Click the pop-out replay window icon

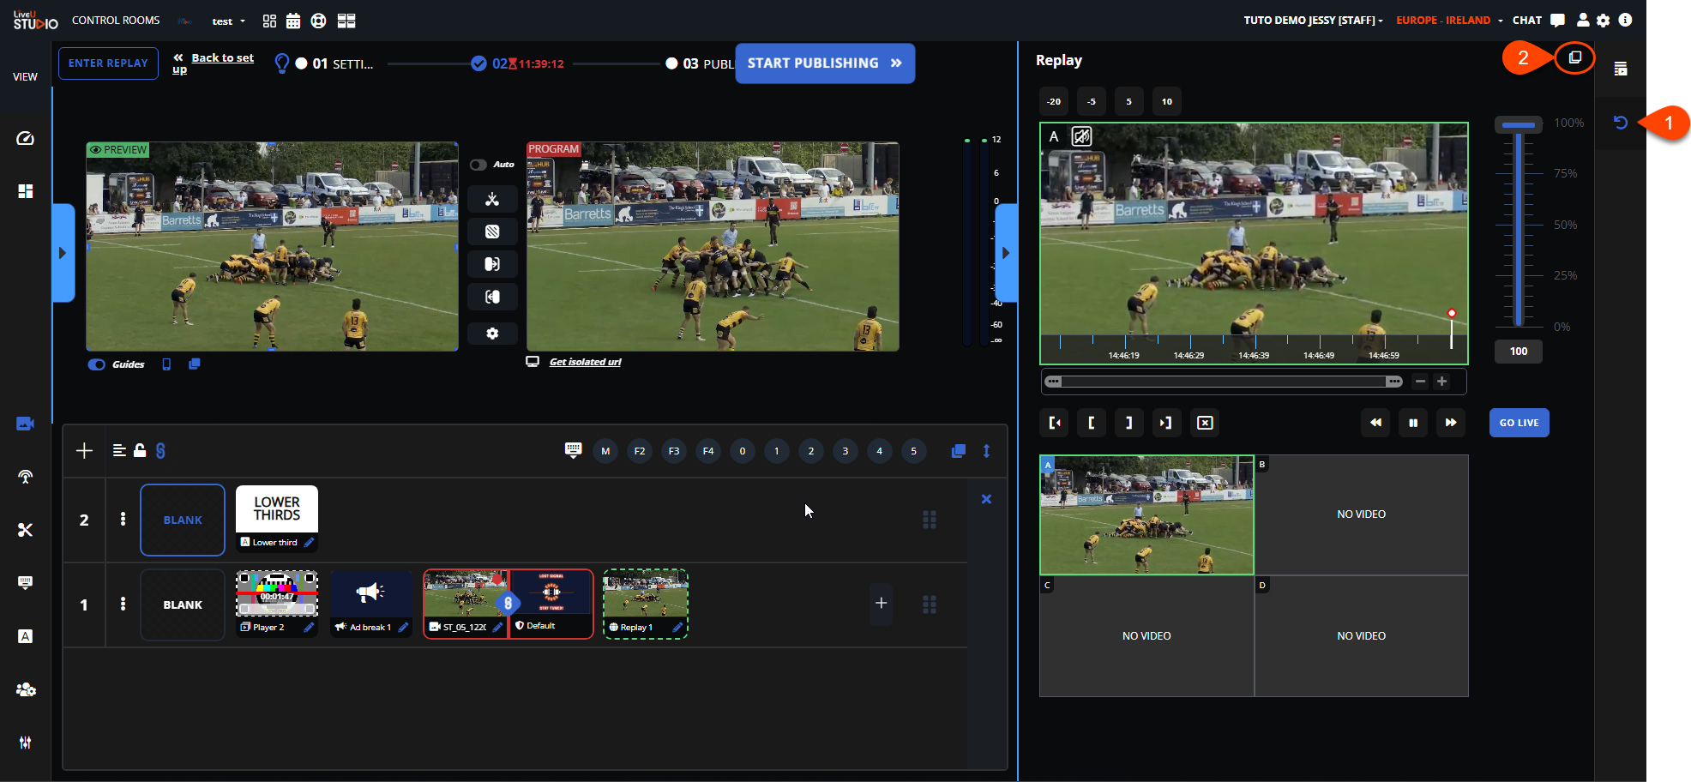(x=1574, y=58)
